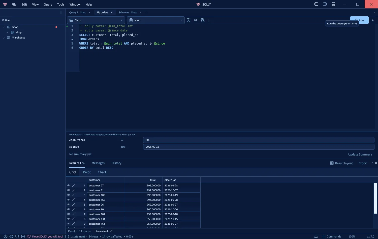The height and width of the screenshot is (239, 378).
Task: Open the editor toolbar's three-dot menu
Action: (x=209, y=20)
